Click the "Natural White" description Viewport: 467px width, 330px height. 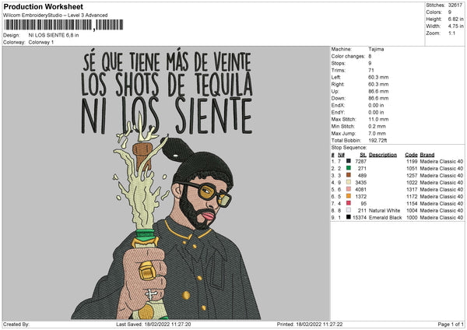[x=384, y=211]
